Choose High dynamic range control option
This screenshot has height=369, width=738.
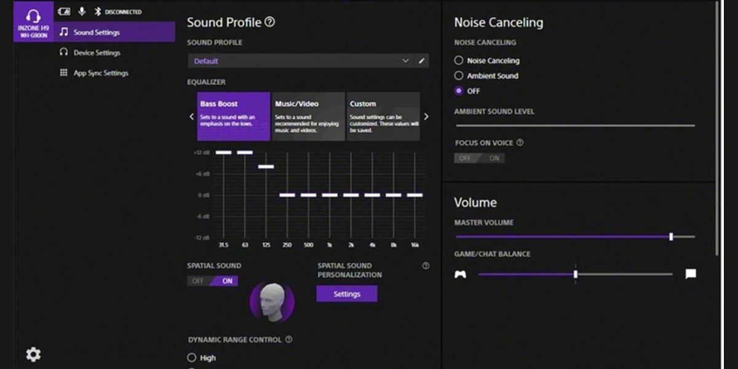coord(192,357)
